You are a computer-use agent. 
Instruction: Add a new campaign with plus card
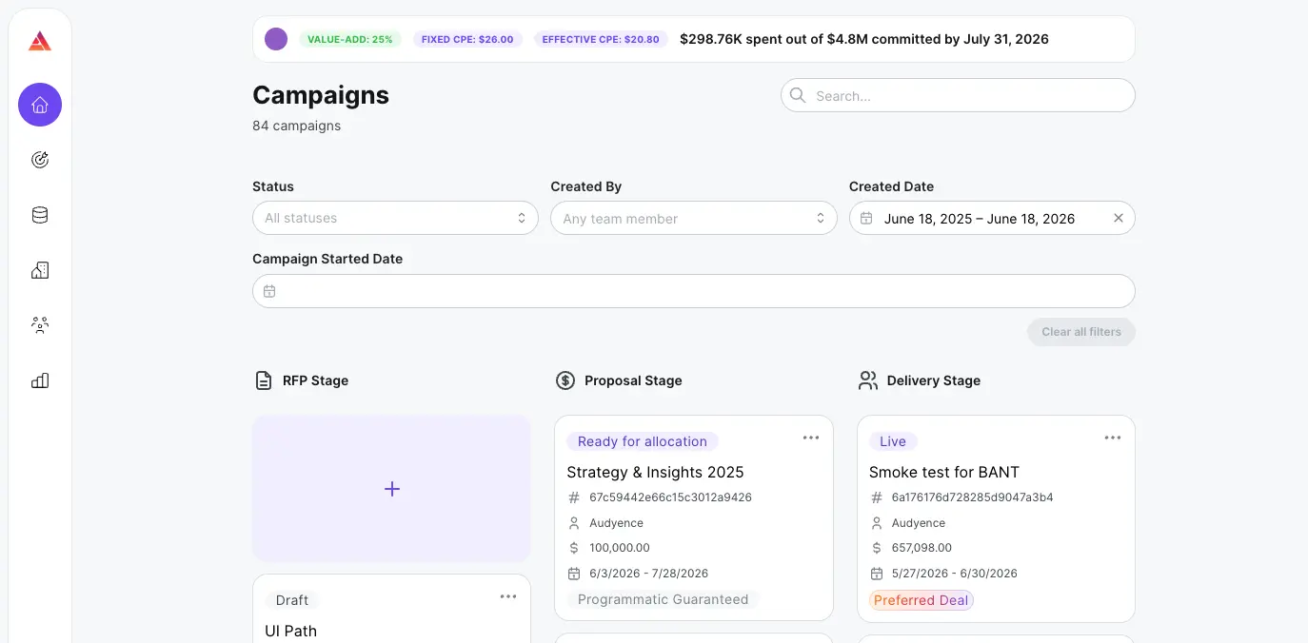coord(391,489)
